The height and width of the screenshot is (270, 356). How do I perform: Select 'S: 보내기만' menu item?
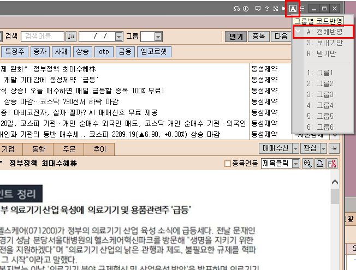(323, 43)
